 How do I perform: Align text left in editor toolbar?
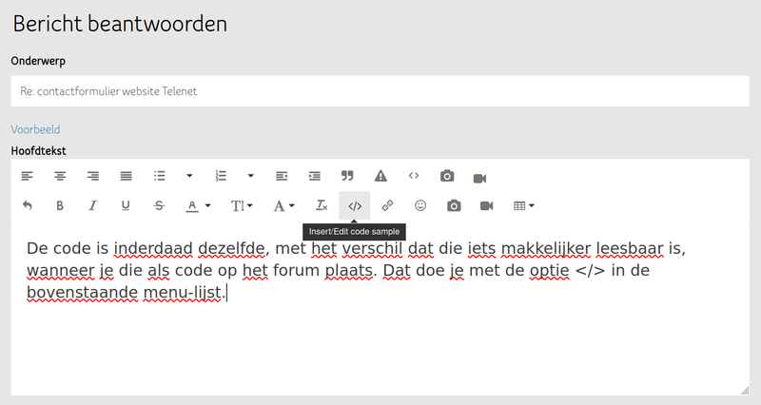click(x=28, y=176)
